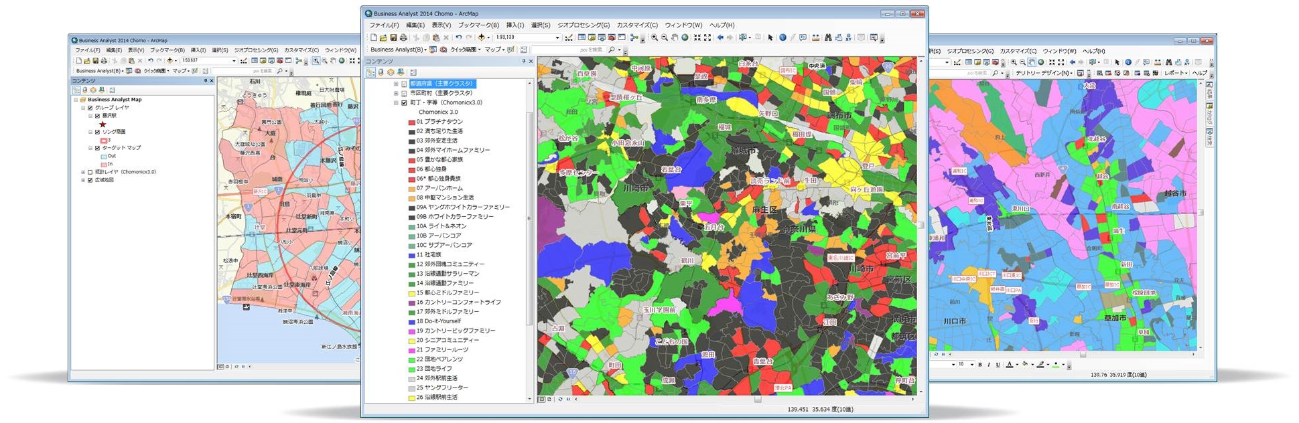Open the レポート dropdown in right window

[x=1176, y=73]
